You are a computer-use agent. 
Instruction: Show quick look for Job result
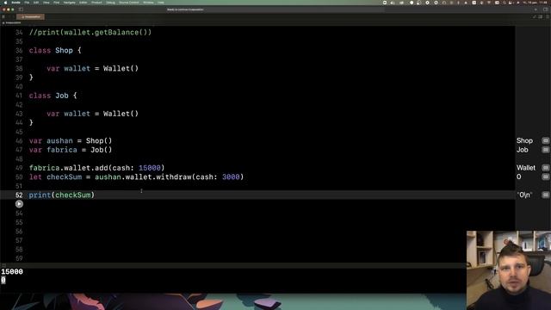545,150
